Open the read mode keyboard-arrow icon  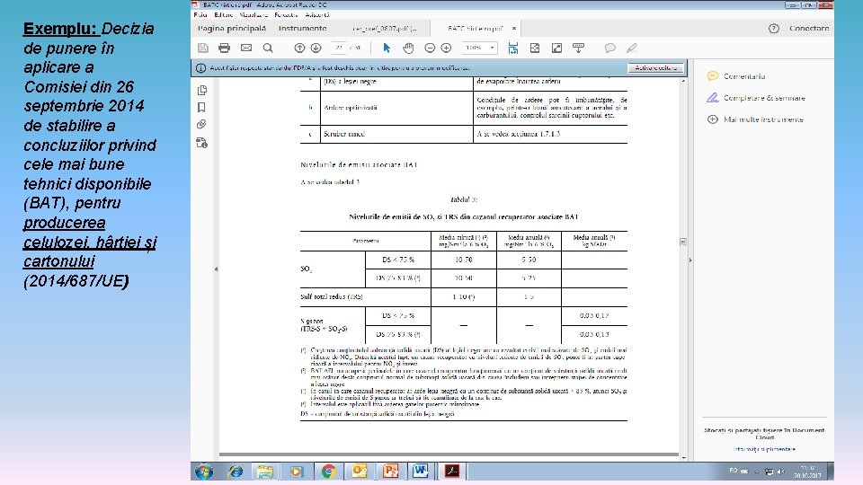(578, 48)
